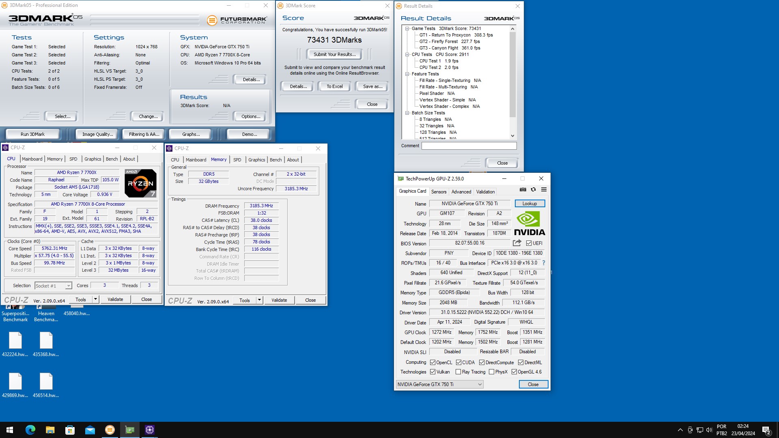The height and width of the screenshot is (438, 779).
Task: Open the GPU-Z hamburger menu
Action: click(544, 189)
